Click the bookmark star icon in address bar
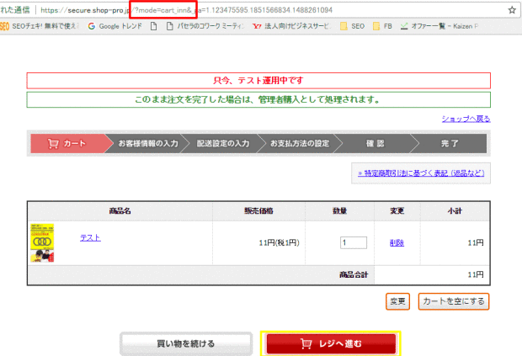The width and height of the screenshot is (522, 356). [x=512, y=10]
